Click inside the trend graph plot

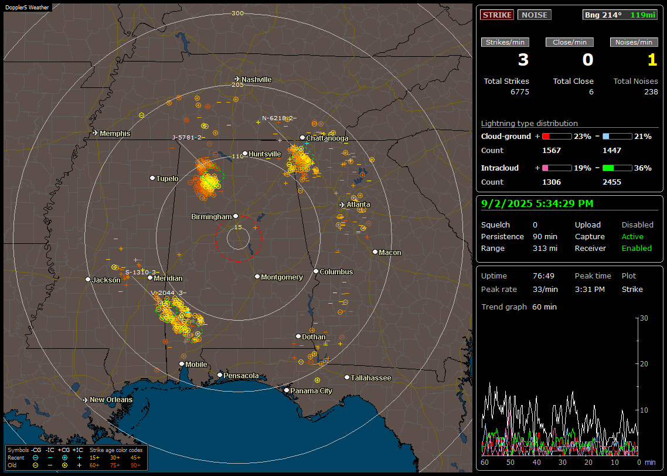pyautogui.click(x=560, y=387)
